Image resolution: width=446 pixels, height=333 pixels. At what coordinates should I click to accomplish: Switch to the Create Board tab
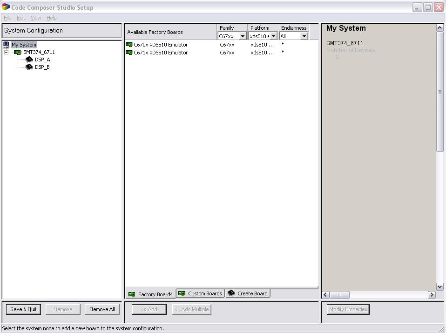(x=248, y=293)
